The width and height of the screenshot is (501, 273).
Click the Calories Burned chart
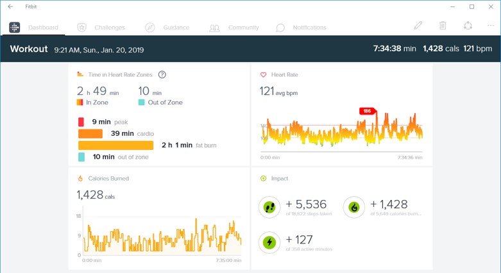point(164,236)
